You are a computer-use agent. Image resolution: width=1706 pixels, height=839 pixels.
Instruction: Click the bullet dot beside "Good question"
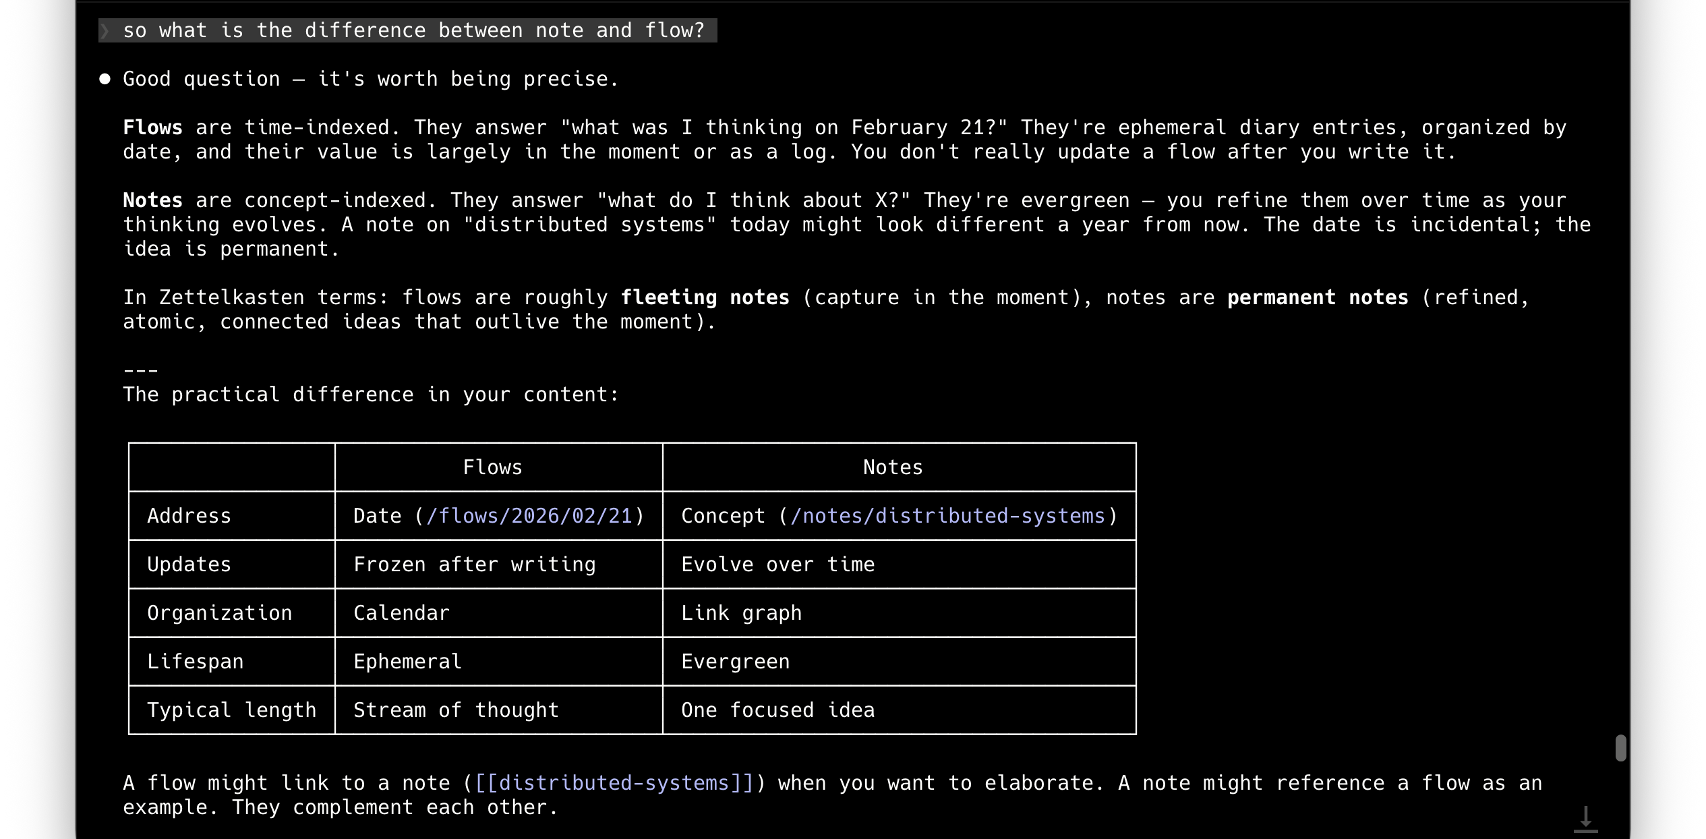(x=105, y=80)
